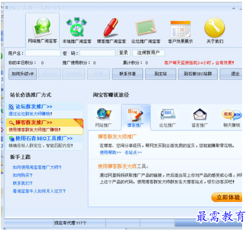Click the 去站点>> link
Image resolution: width=249 pixels, height=230 pixels.
click(133, 152)
